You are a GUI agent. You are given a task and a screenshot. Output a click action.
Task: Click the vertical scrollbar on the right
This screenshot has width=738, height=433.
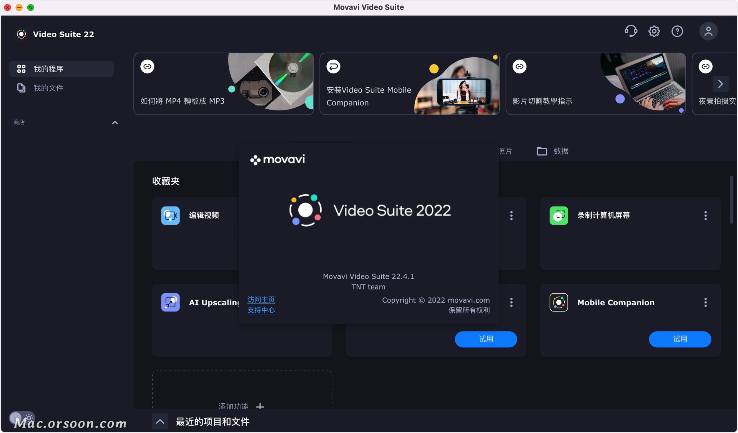(731, 200)
